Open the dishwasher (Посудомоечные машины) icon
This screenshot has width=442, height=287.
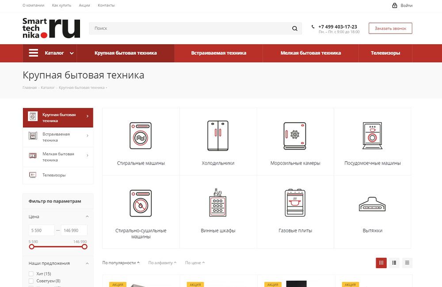pos(372,136)
